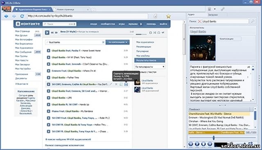
Task: Play the current track in VK header player
Action: coord(47,33)
